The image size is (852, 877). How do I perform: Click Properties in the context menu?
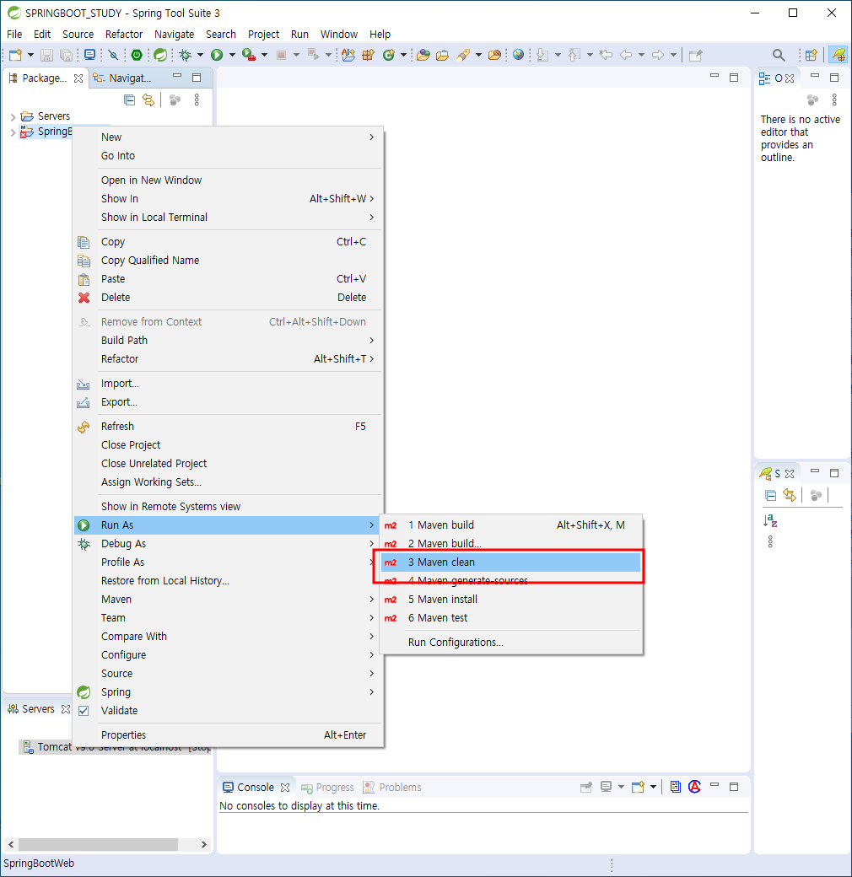(x=227, y=735)
